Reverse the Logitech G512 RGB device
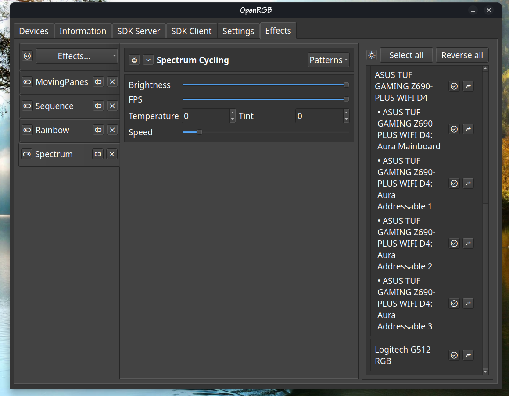 point(468,355)
